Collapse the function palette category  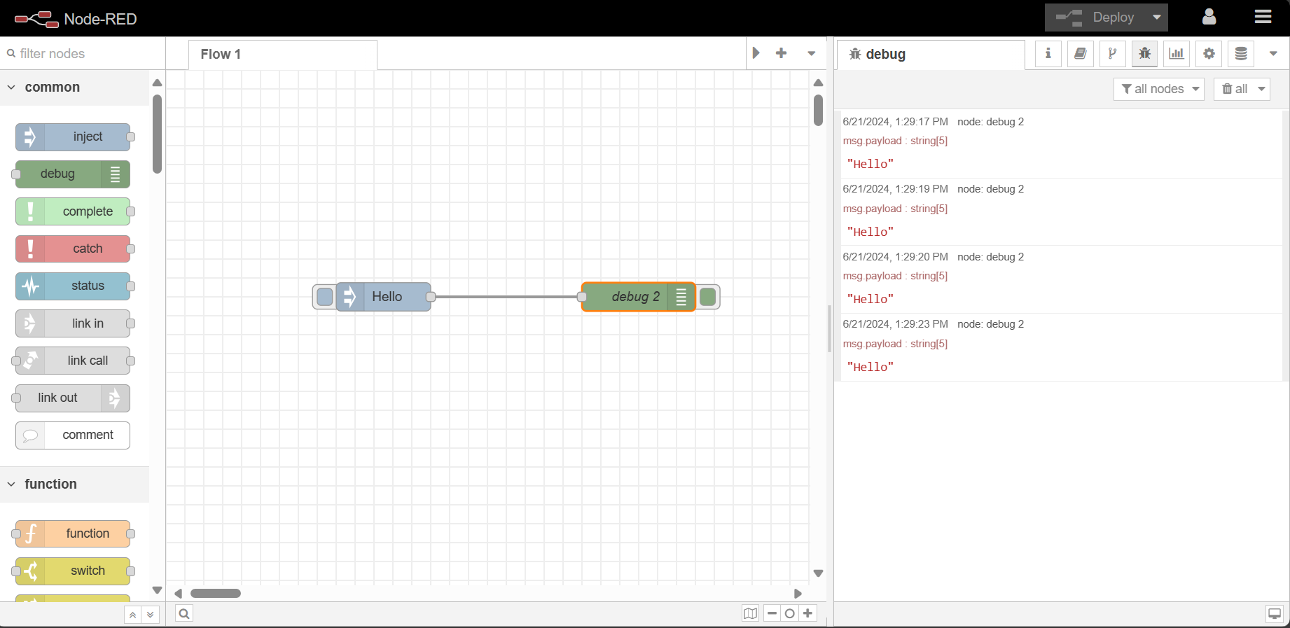[74, 484]
